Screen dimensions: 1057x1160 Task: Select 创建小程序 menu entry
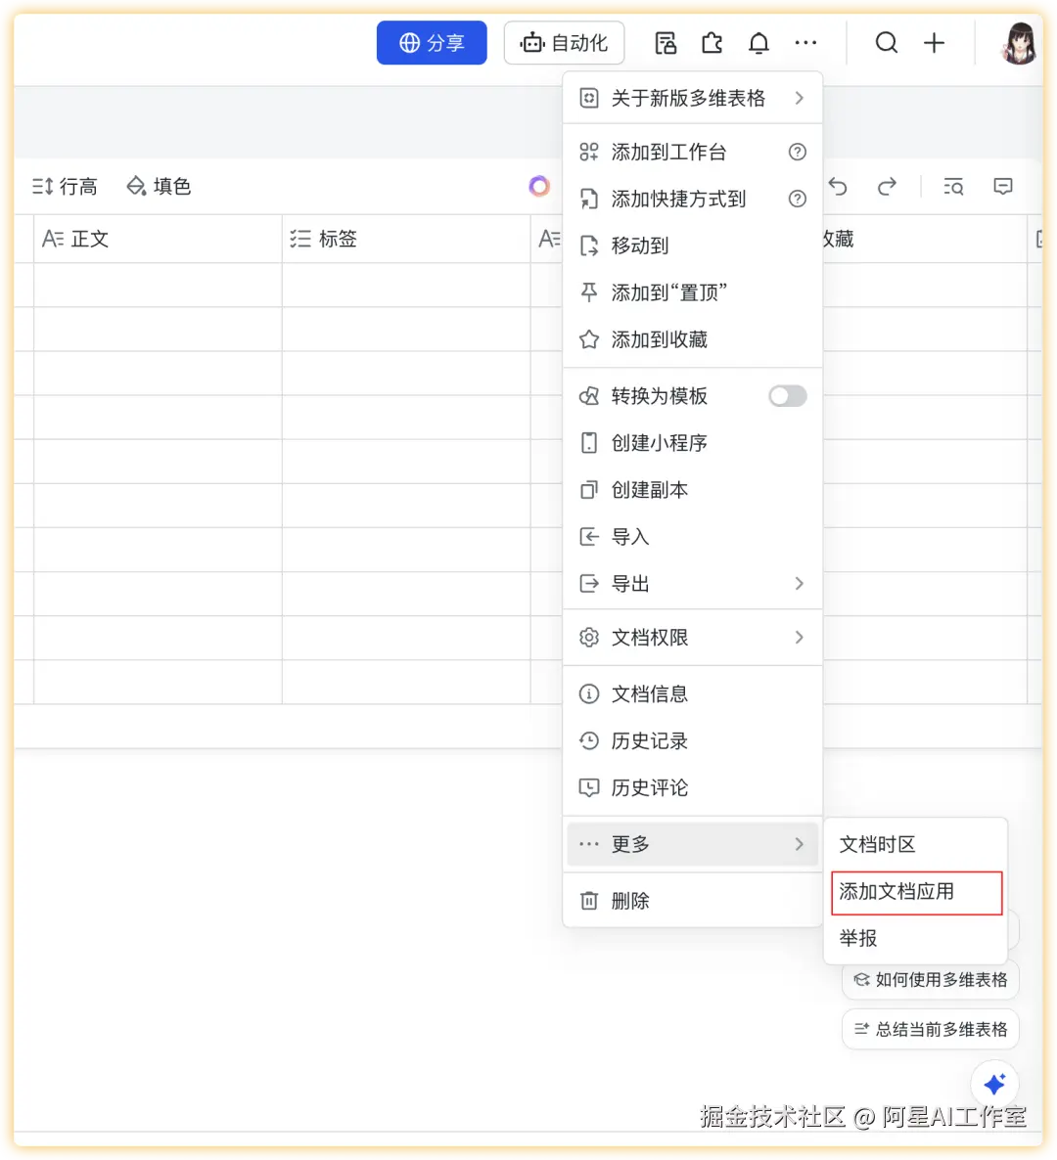(692, 443)
